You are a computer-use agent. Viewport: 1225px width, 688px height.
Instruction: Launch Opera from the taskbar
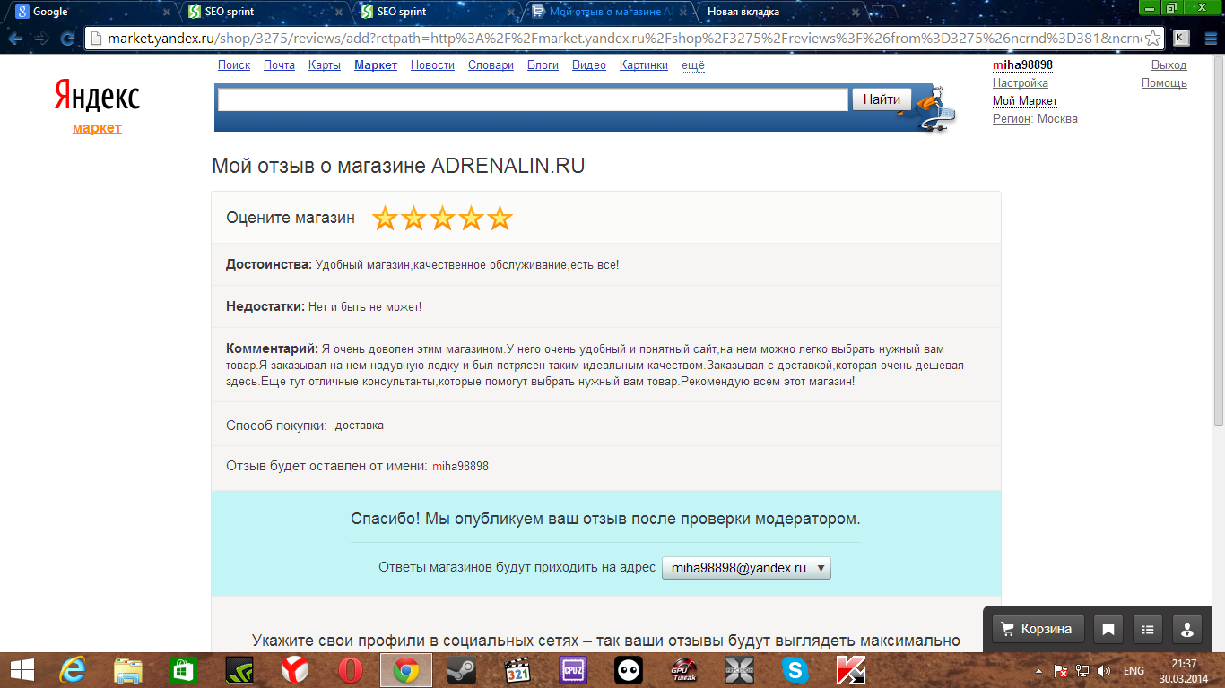click(x=350, y=670)
